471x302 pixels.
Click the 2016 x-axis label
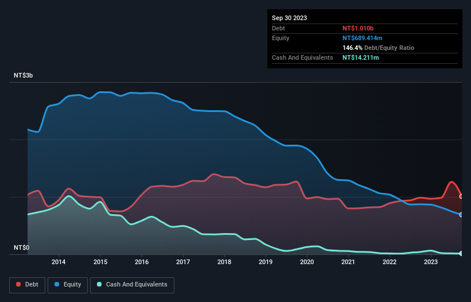142,262
